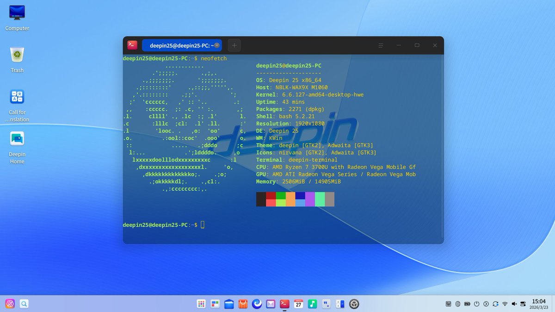Image resolution: width=555 pixels, height=312 pixels.
Task: Click the 'Icons: nirvana [GTK2]' line
Action: [316, 152]
